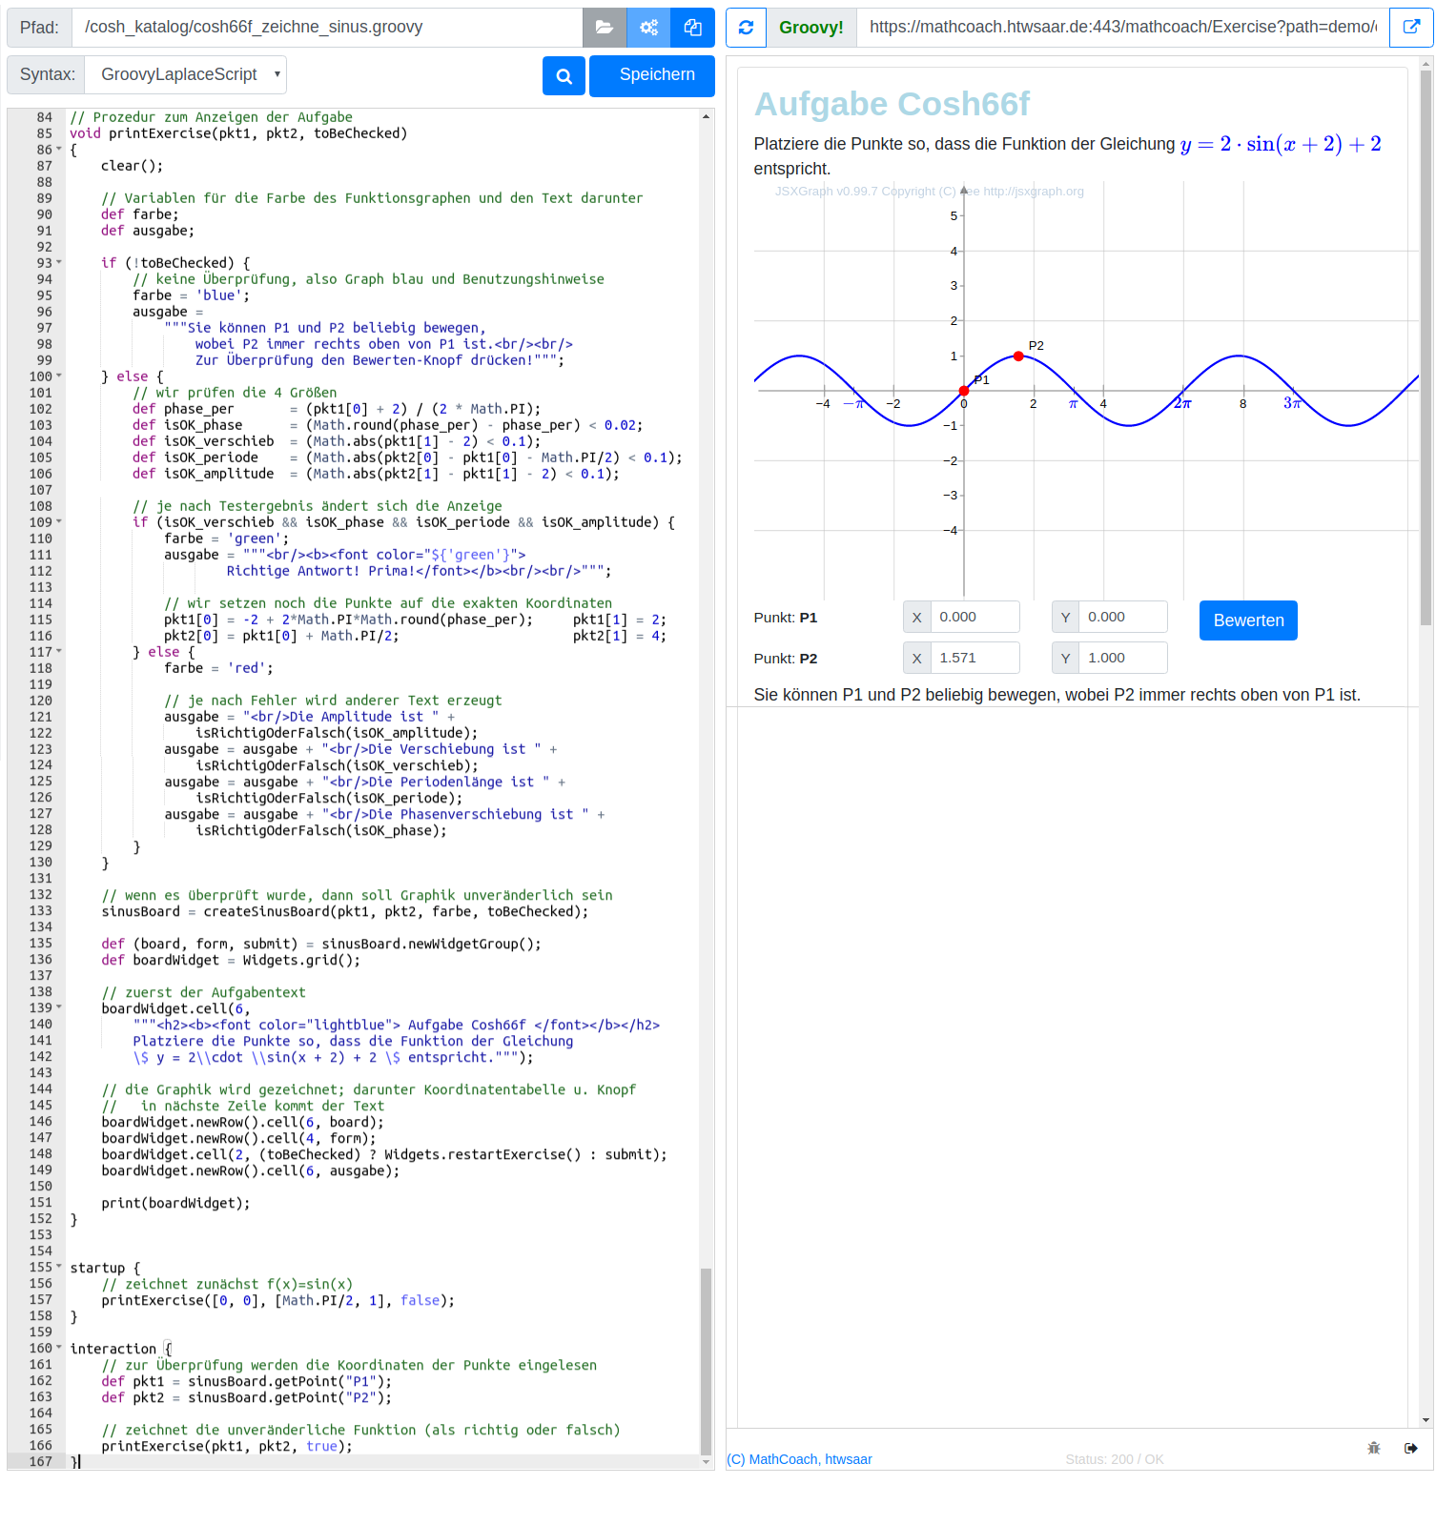This screenshot has height=1525, width=1436.
Task: Click the refresh preview icon
Action: (746, 28)
